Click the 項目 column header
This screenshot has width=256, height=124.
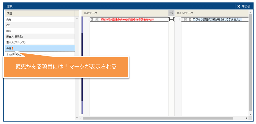coord(40,13)
